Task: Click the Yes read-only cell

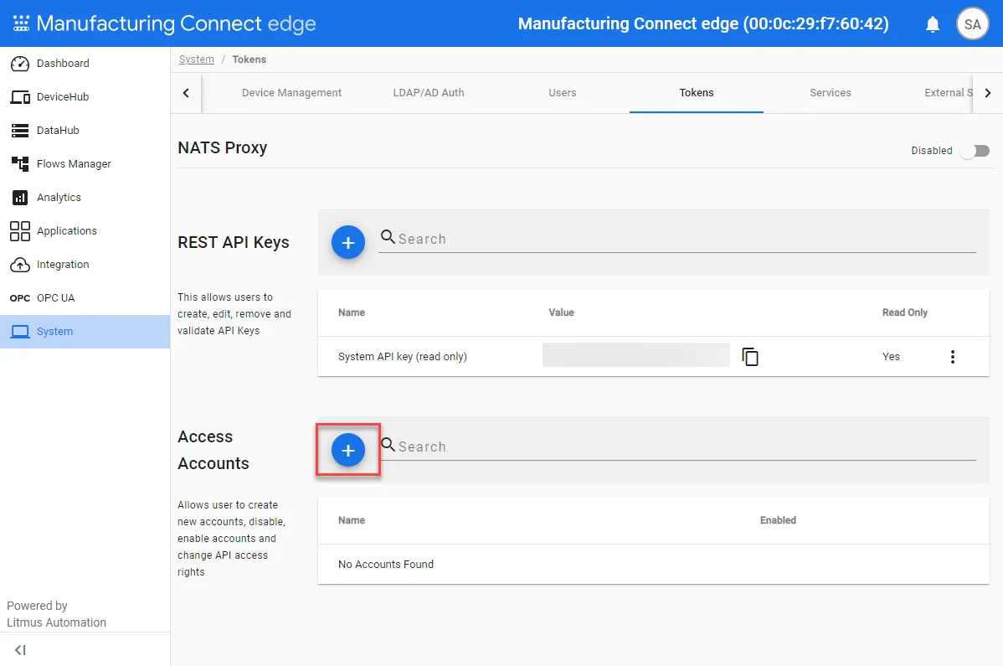Action: [891, 357]
